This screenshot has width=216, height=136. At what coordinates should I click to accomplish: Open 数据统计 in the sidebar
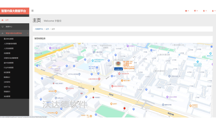click(x=7, y=77)
